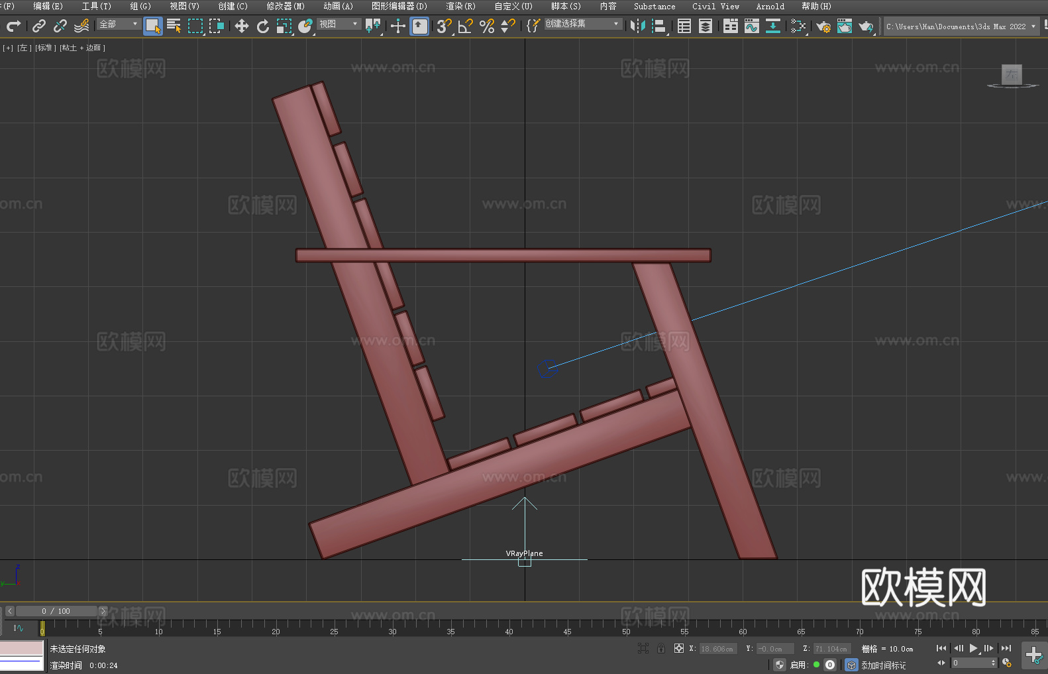Click the Mirror tool icon
This screenshot has height=674, width=1048.
[638, 26]
